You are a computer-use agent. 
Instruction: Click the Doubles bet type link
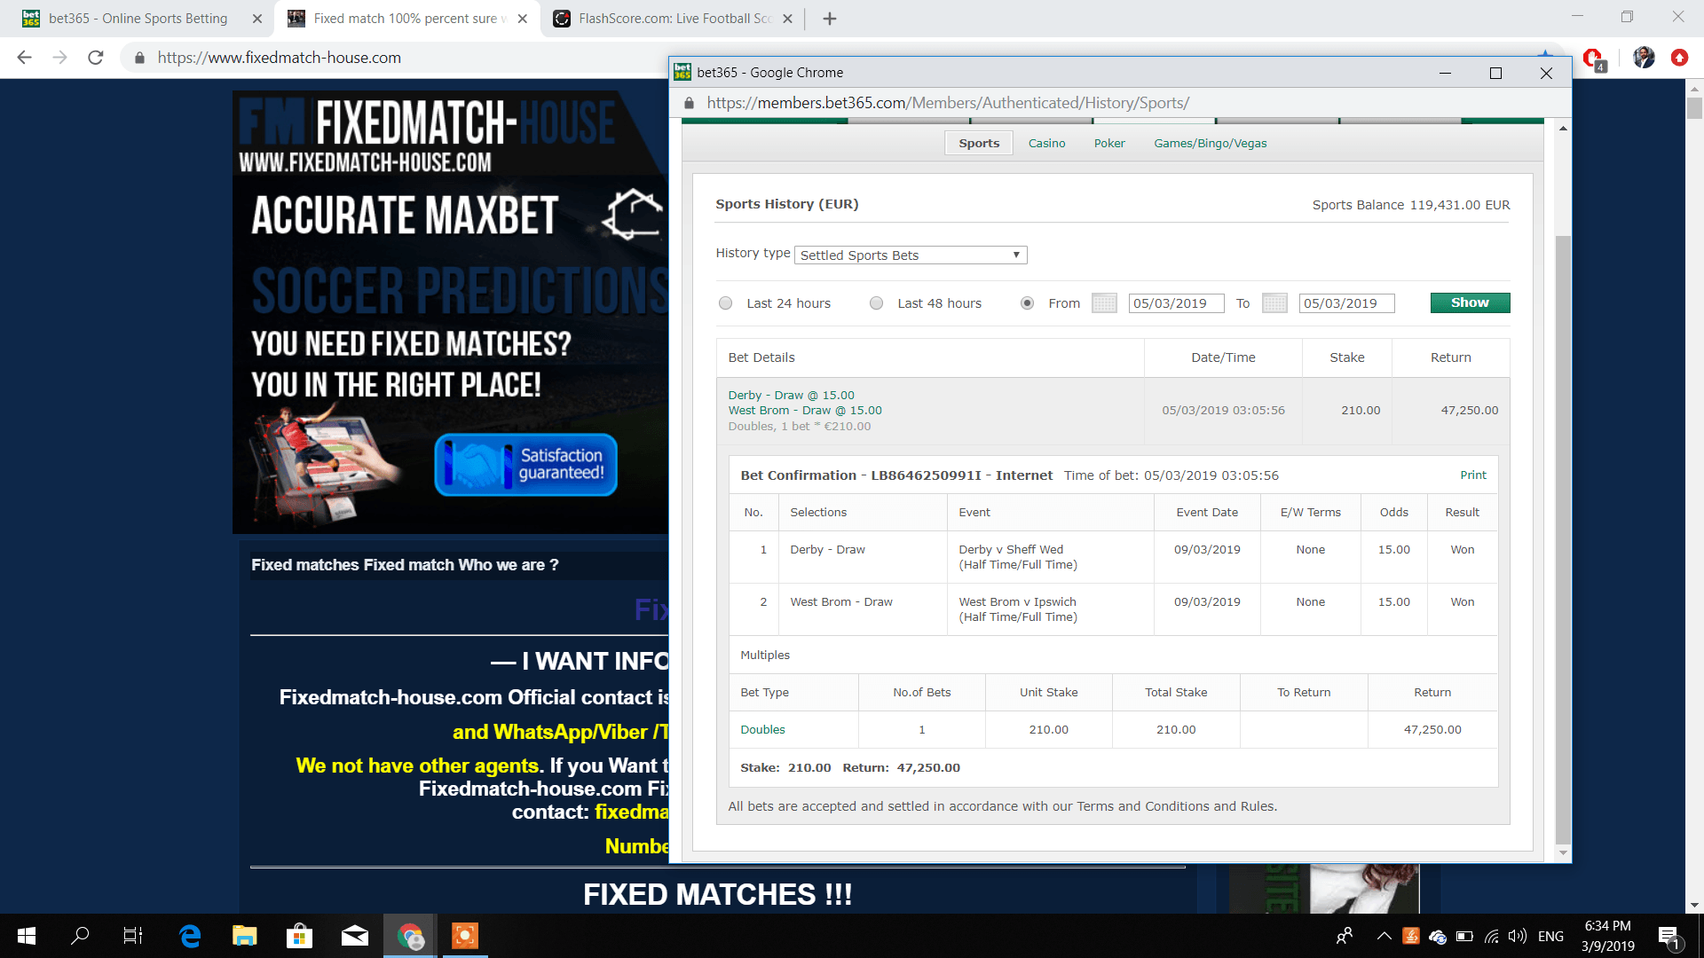point(762,729)
